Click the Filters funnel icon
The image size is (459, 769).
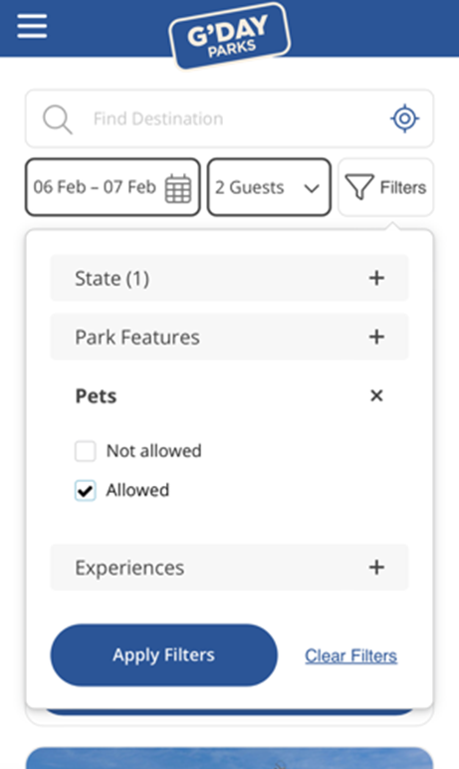(x=359, y=187)
